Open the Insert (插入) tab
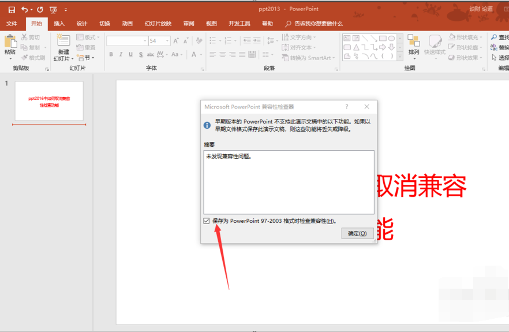 59,24
